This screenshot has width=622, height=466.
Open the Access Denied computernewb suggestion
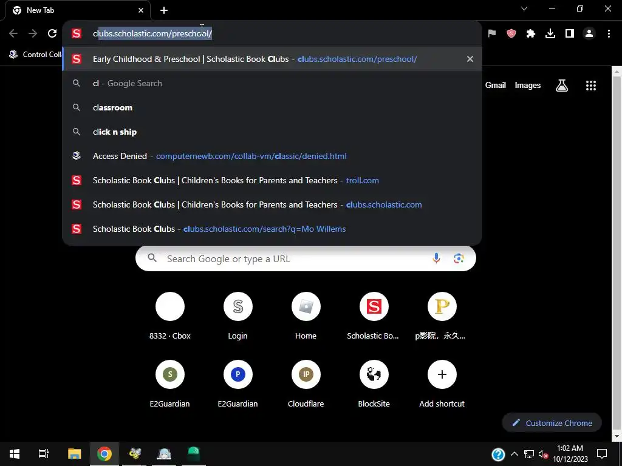[x=272, y=156]
